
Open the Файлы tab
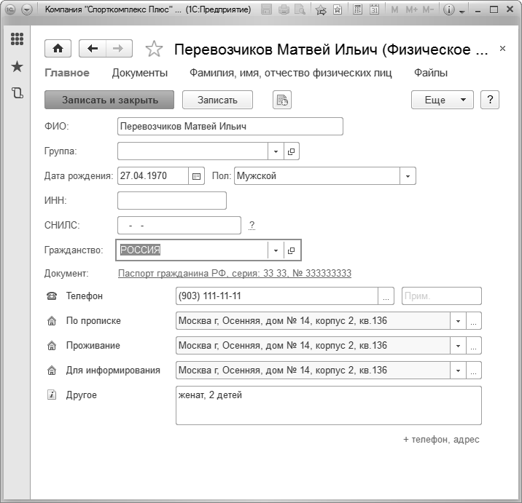(431, 73)
